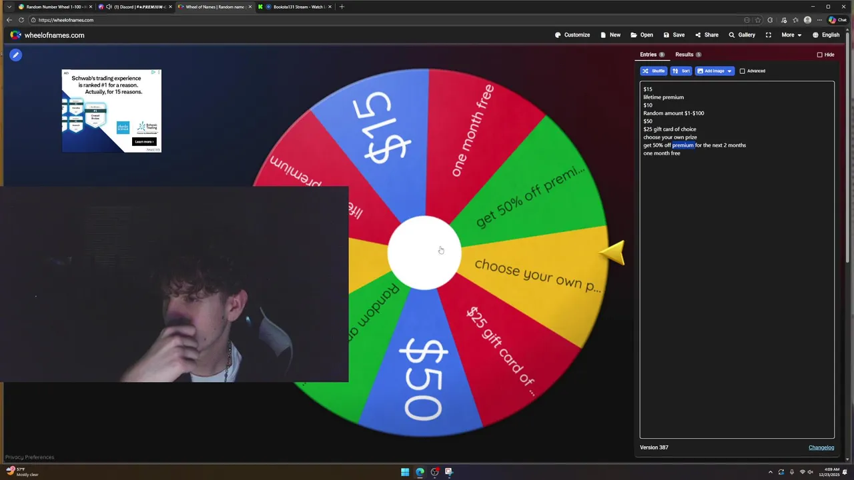Click the address bar with wheelofnames.com URL
The height and width of the screenshot is (480, 854).
point(387,20)
